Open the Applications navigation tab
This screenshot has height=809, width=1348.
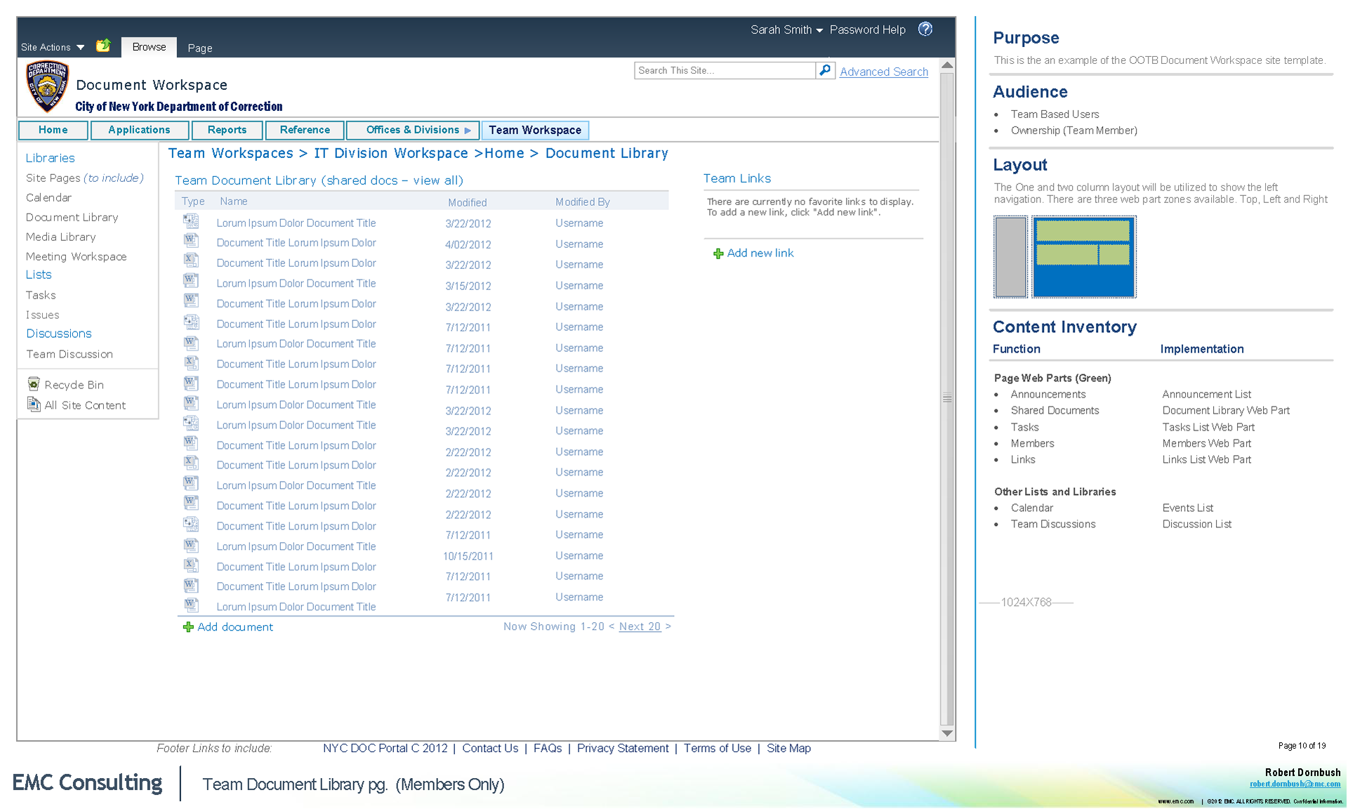[x=139, y=130]
